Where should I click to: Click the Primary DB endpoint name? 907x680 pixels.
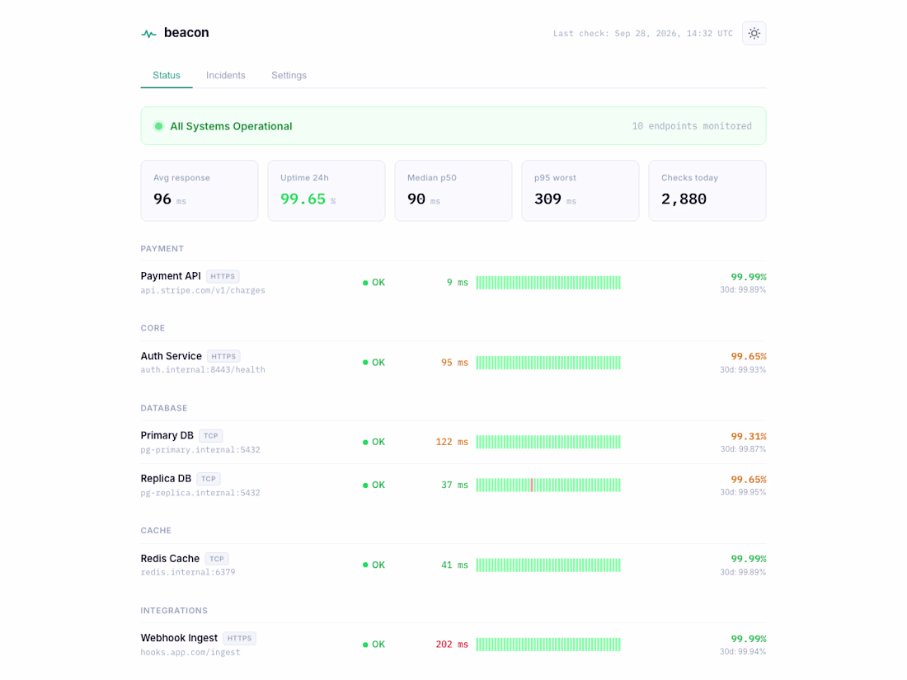click(167, 435)
